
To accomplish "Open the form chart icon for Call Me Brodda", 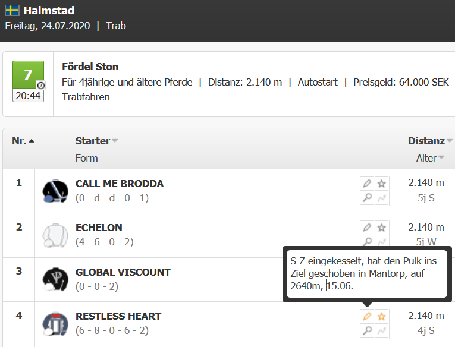I will pyautogui.click(x=382, y=198).
